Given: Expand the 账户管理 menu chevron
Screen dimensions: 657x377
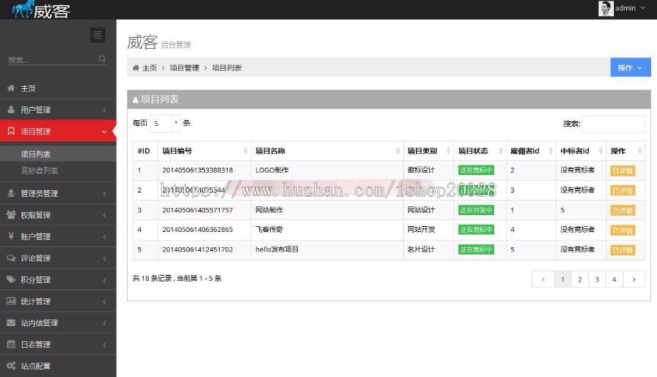Looking at the screenshot, I should [104, 237].
